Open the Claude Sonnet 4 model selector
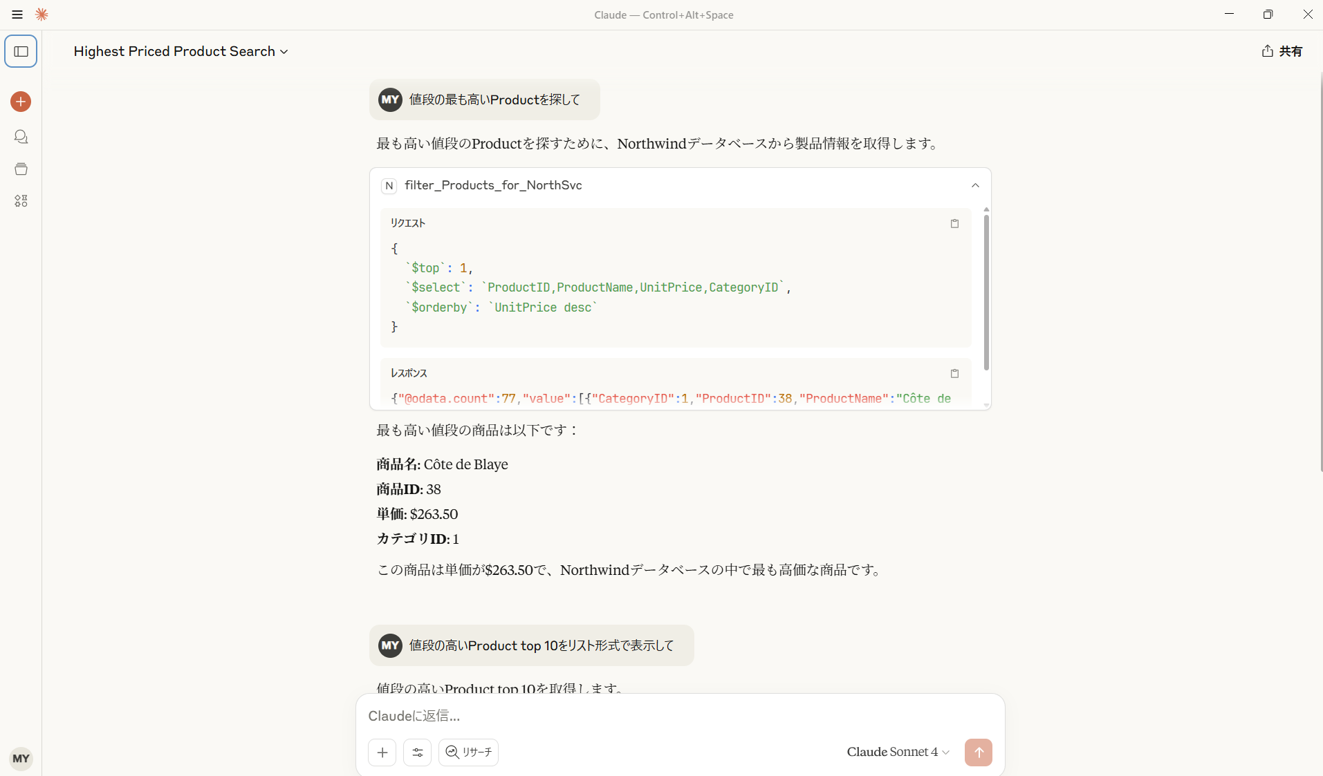1323x776 pixels. point(898,752)
